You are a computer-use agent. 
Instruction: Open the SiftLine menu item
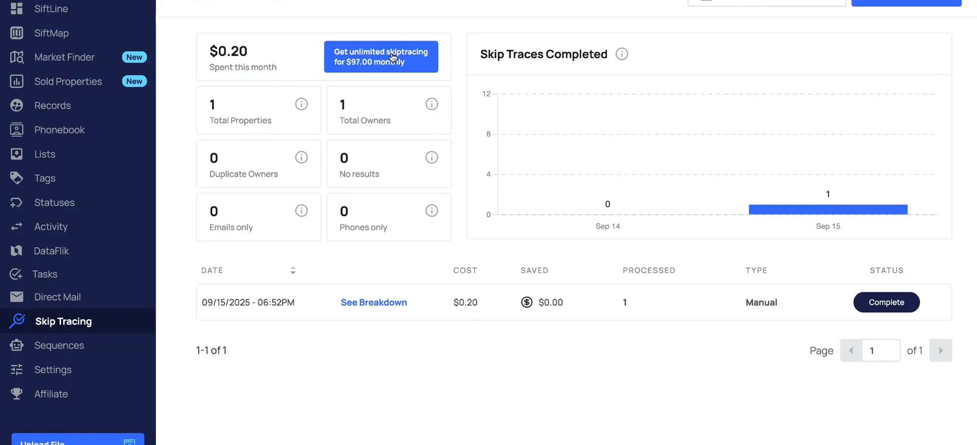51,9
